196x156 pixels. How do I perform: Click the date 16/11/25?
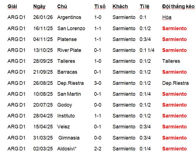tap(43, 28)
